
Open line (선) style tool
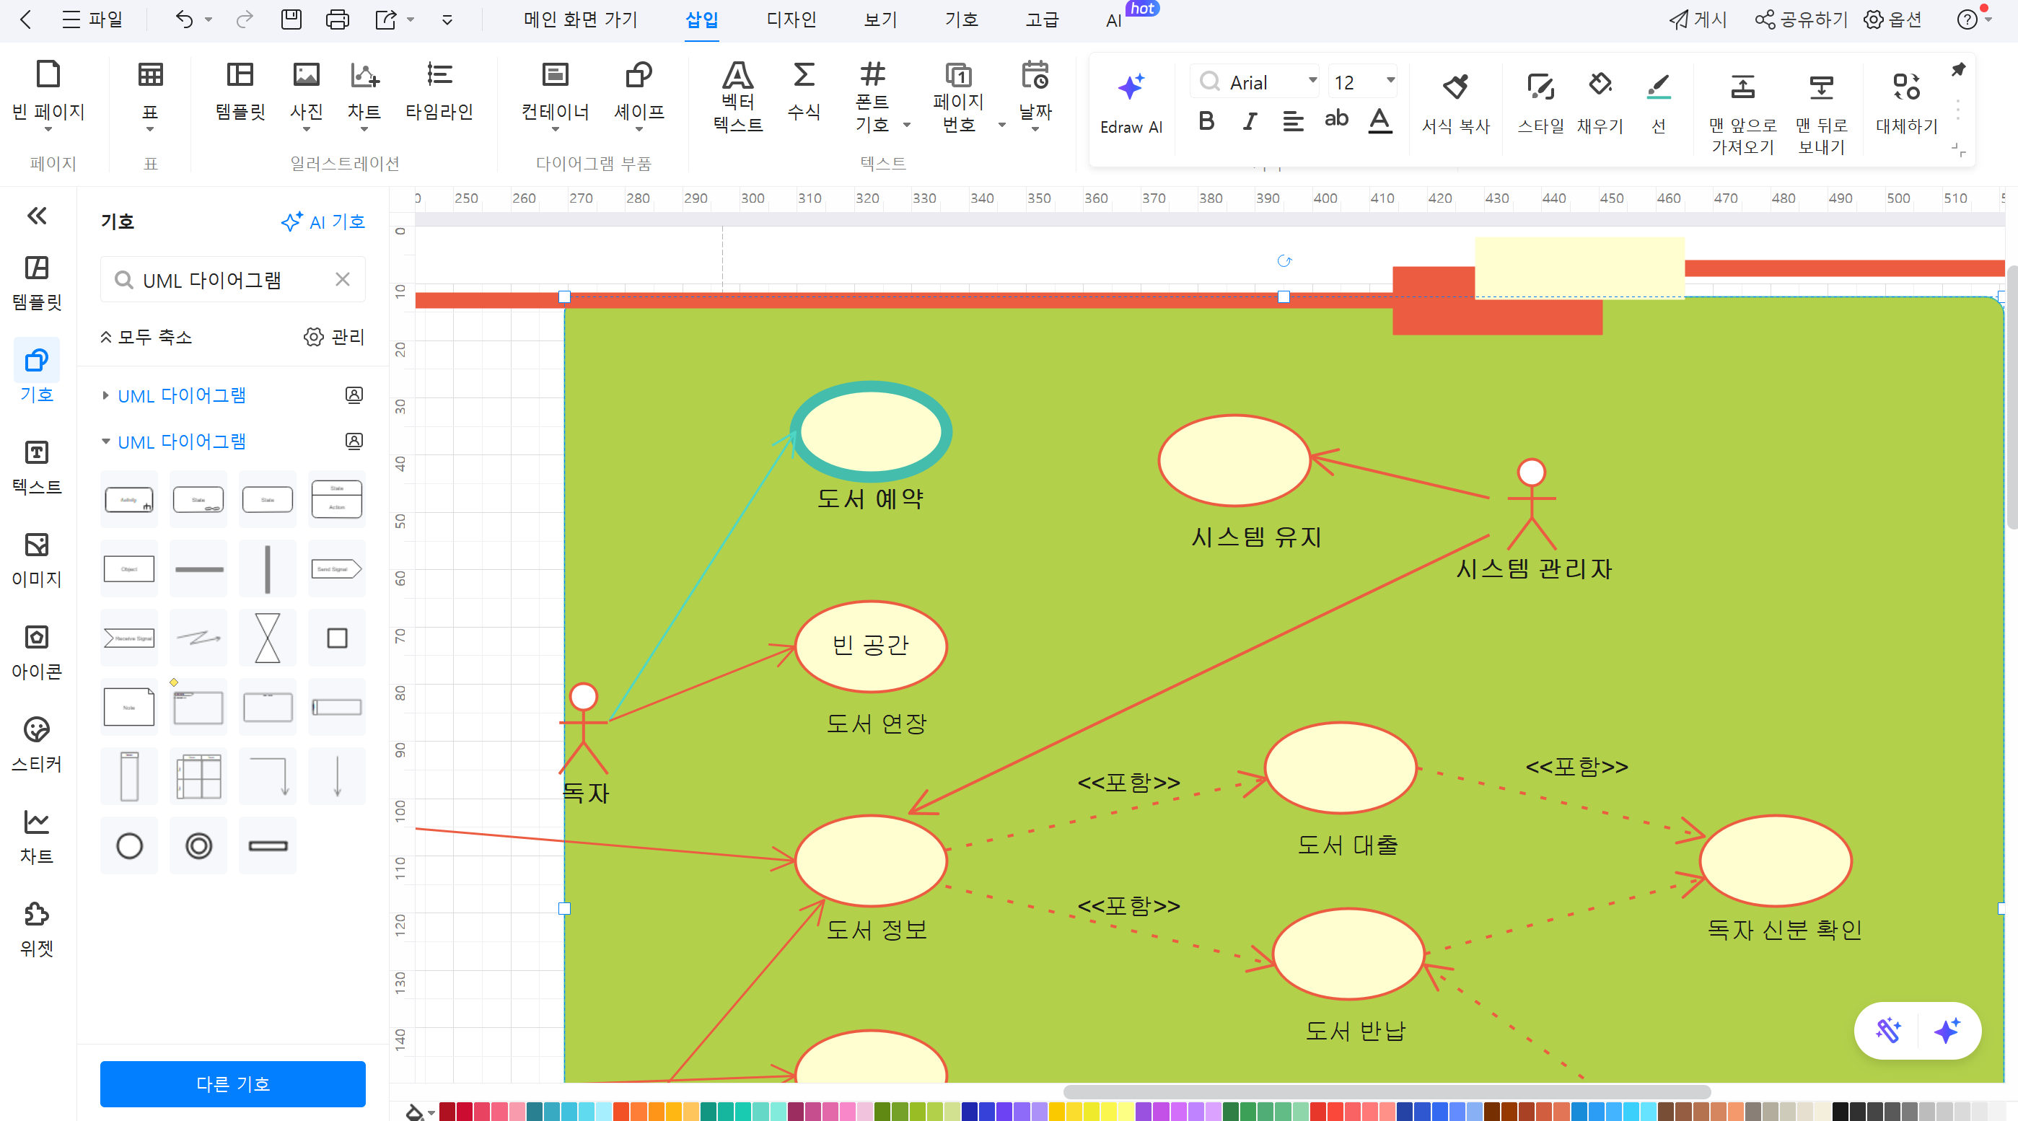pos(1659,103)
